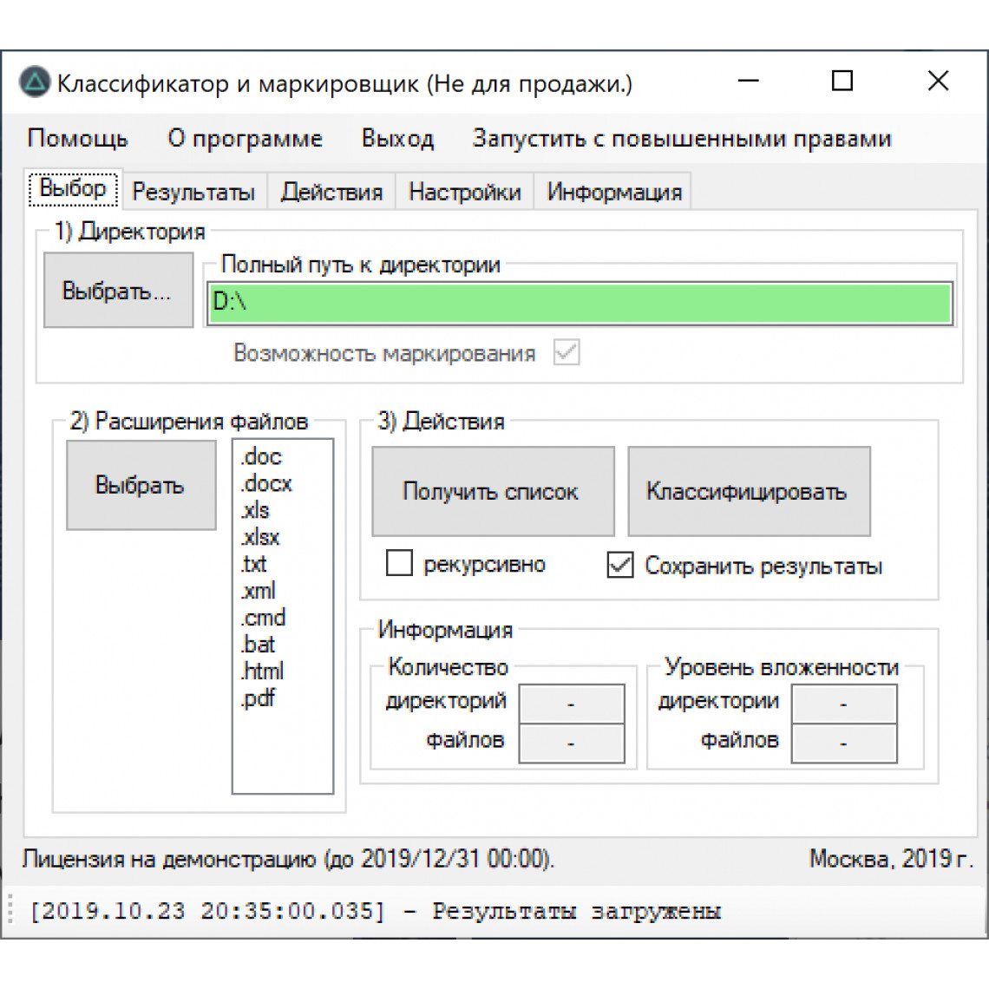Click the log line Результаты загружены
The height and width of the screenshot is (989, 989).
tap(377, 912)
